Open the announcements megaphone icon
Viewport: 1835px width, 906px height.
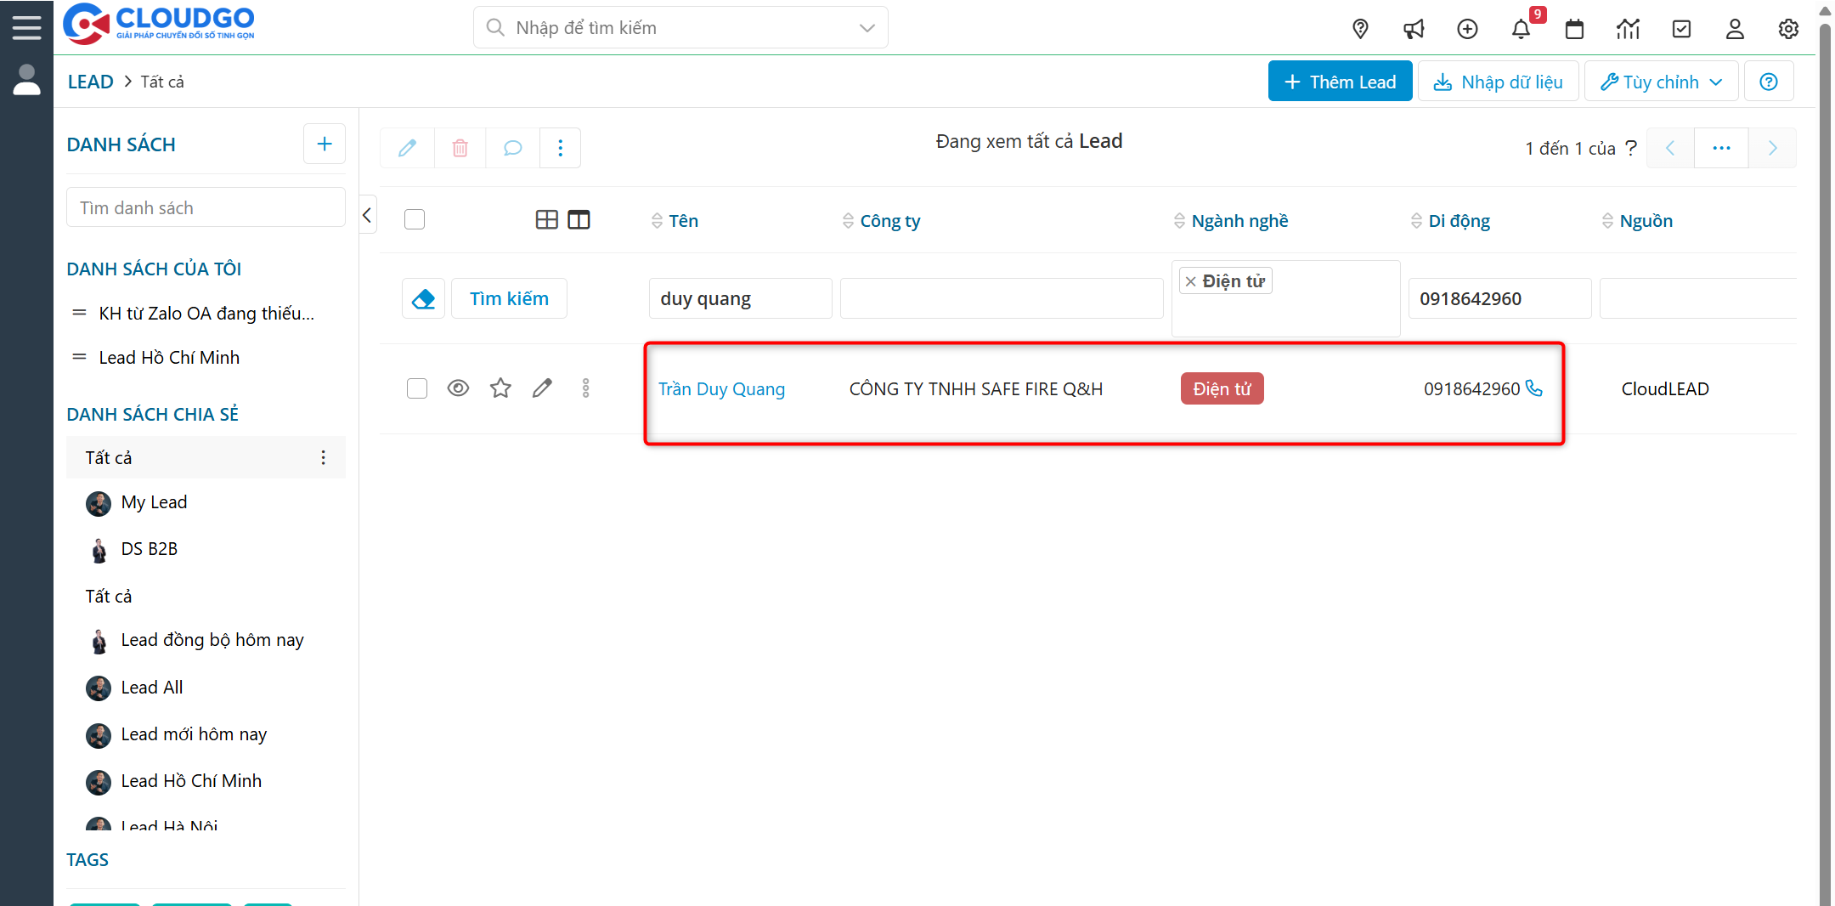click(1414, 29)
